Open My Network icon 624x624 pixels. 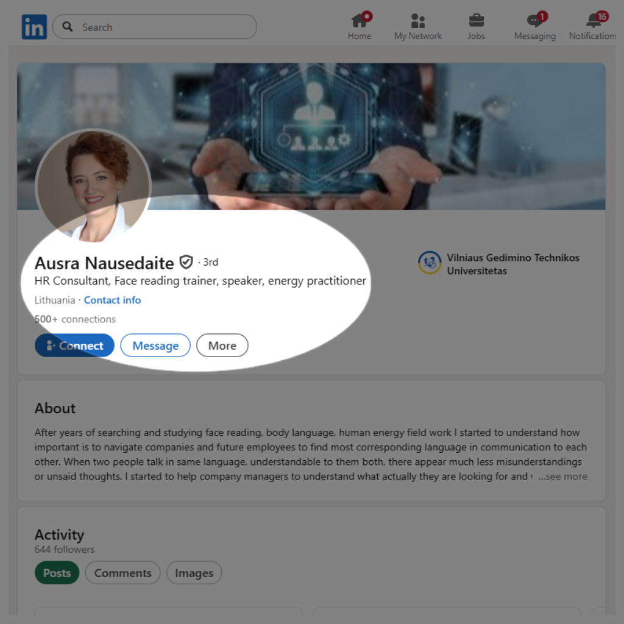pos(417,21)
